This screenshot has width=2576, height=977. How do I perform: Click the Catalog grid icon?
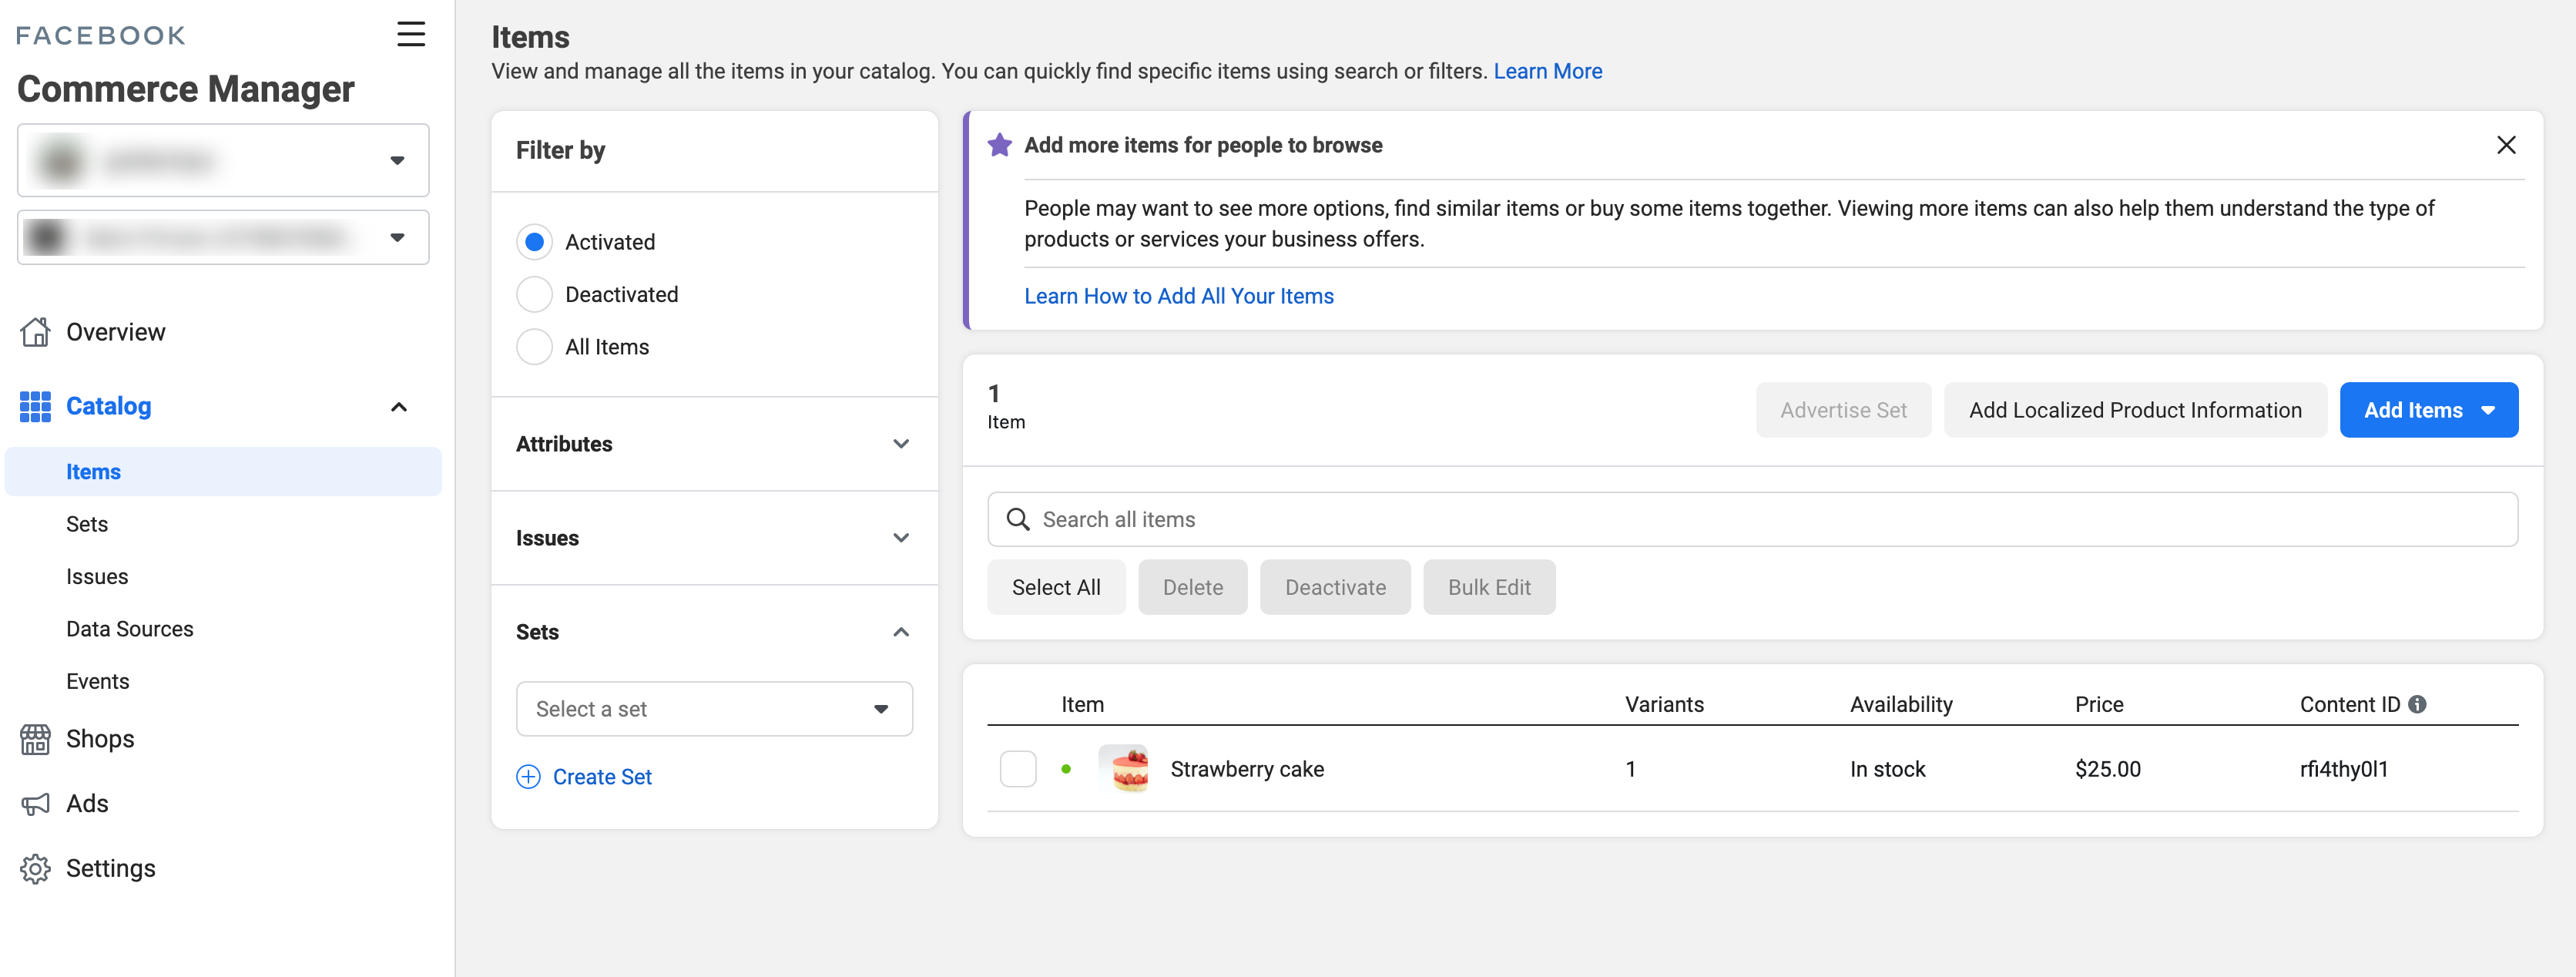pyautogui.click(x=35, y=406)
